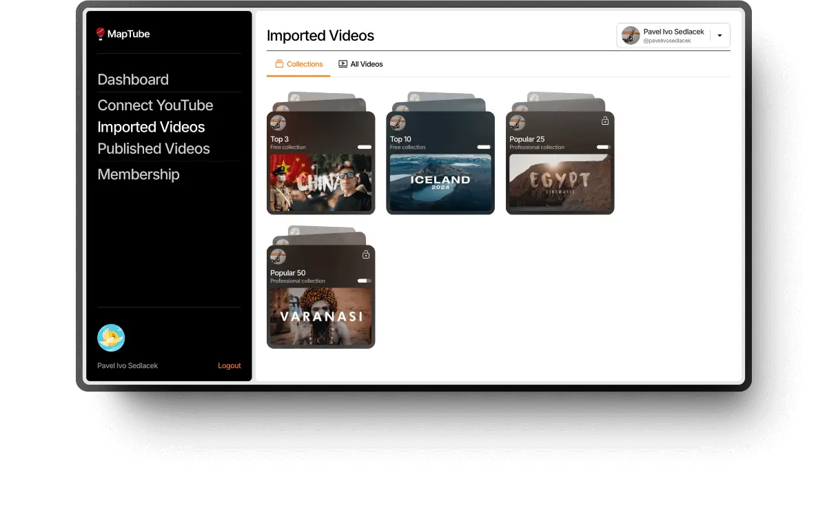Click the folder icon on the Collections tab

click(x=280, y=63)
